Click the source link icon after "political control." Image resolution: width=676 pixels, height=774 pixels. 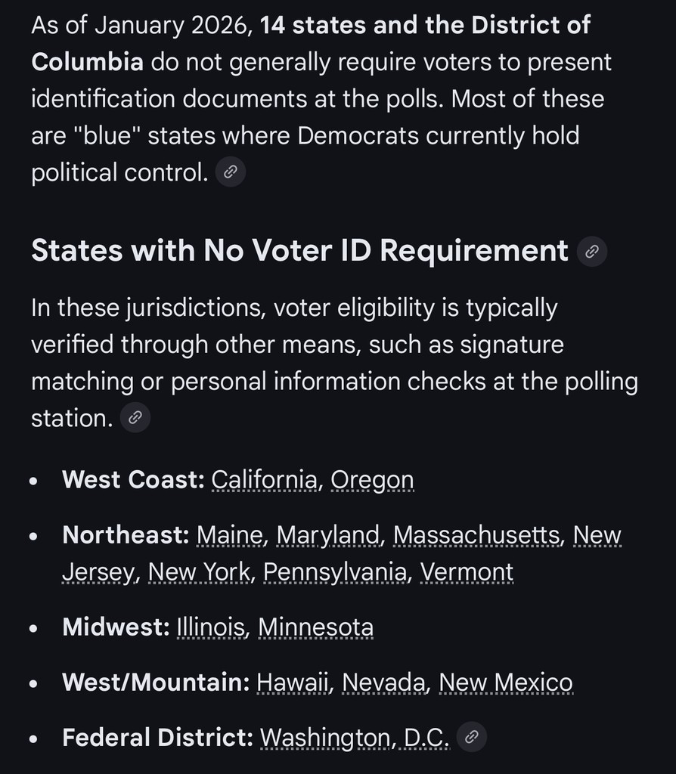[231, 173]
